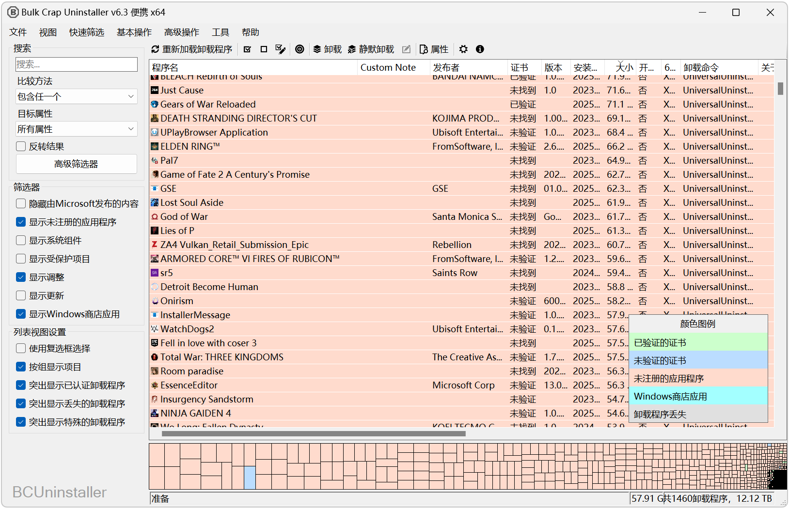789x509 pixels.
Task: Toggle 反转结果 invert results checkbox
Action: [21, 146]
